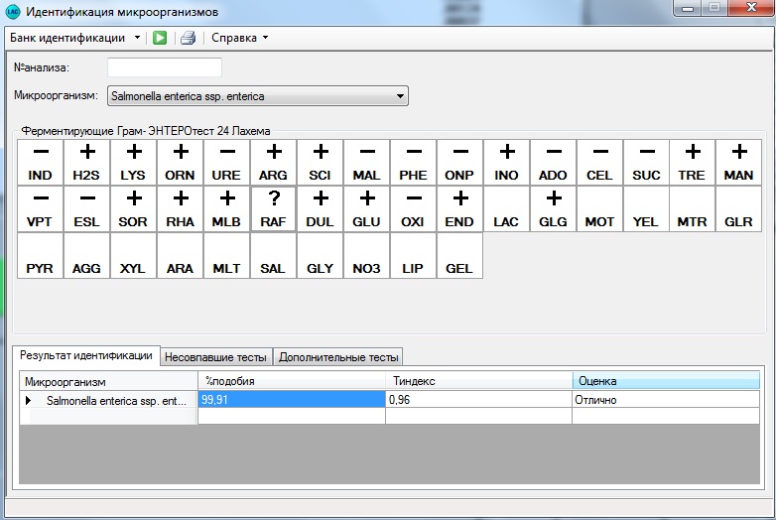Click the printer icon in toolbar

pos(188,38)
